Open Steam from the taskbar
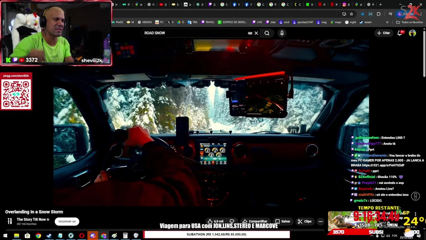 point(49,236)
